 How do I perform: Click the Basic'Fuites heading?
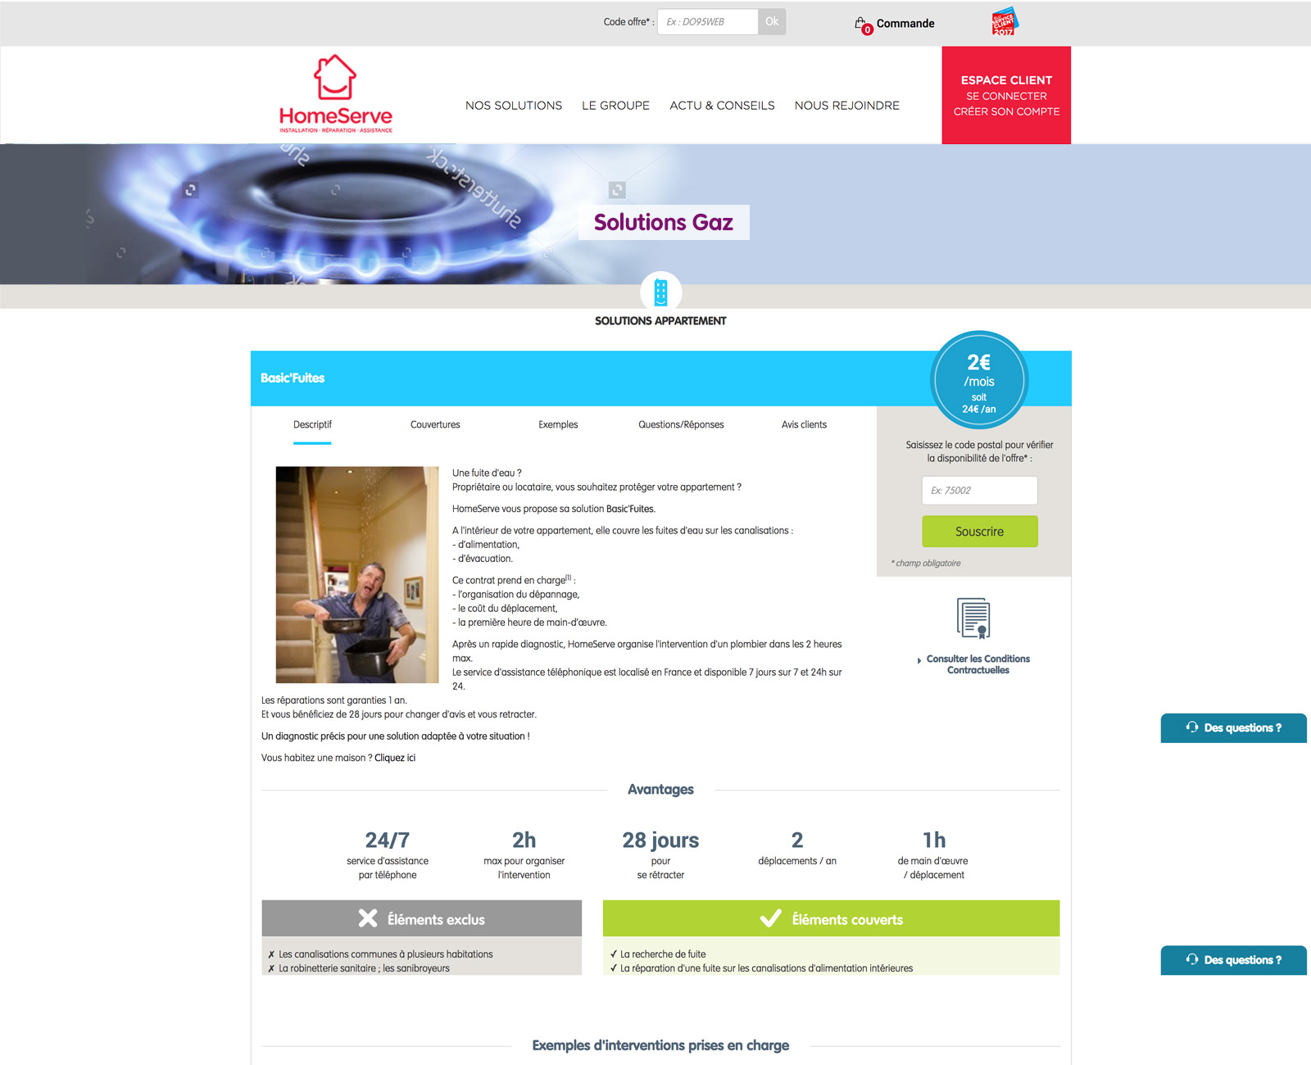click(x=293, y=378)
